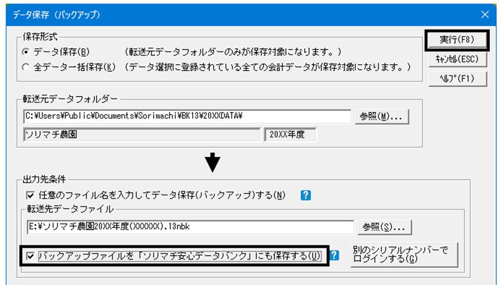Click the ソリマチ農園 name field
The image size is (501, 285).
coord(142,134)
